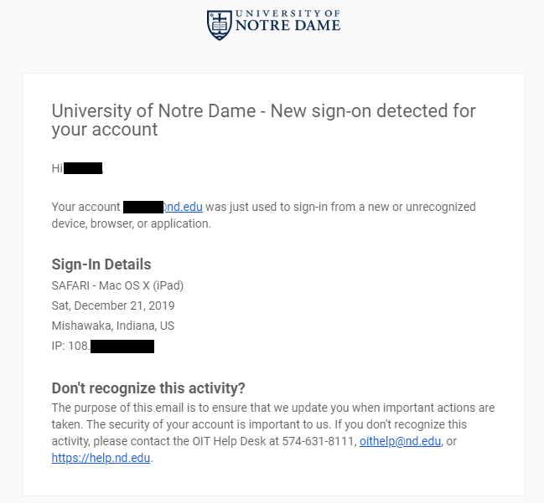Click the redacted username before nd.edu
The height and width of the screenshot is (503, 544).
143,207
